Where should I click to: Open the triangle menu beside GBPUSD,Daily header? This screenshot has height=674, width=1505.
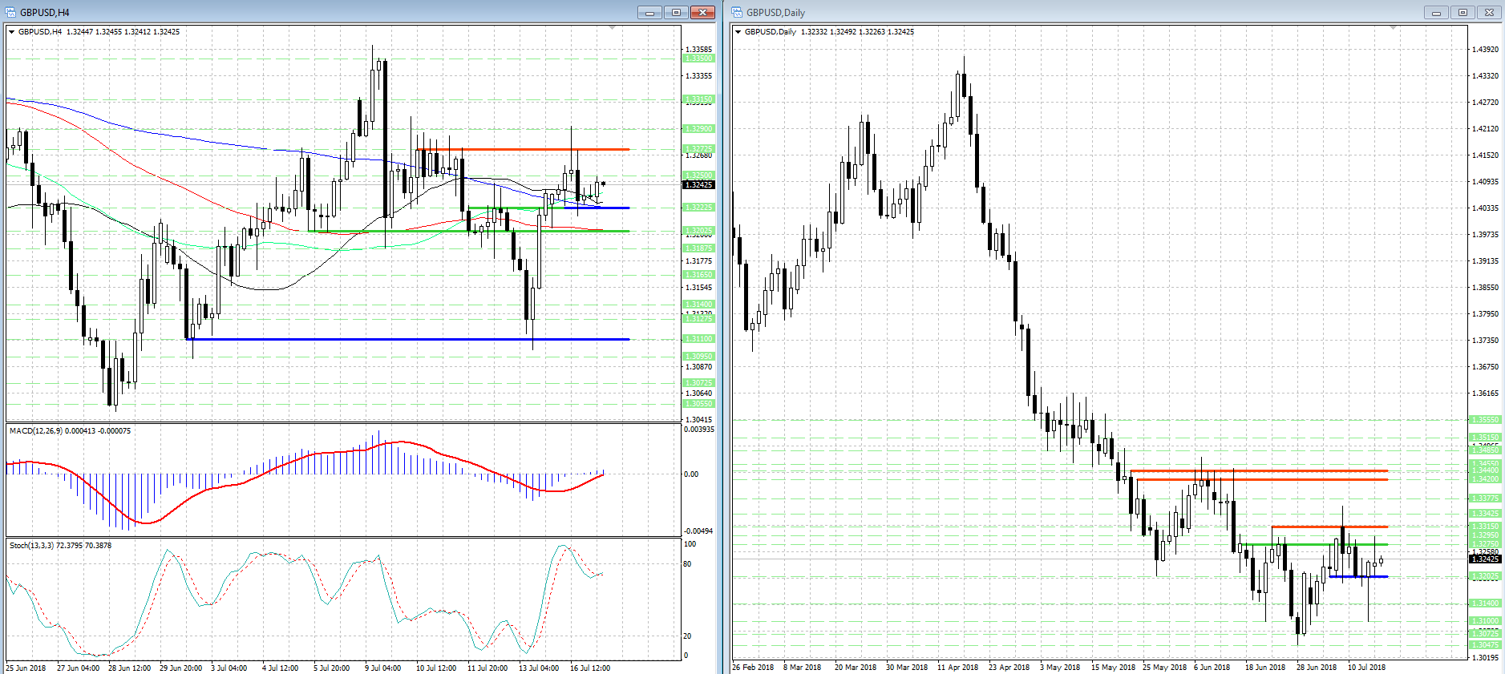[x=738, y=32]
